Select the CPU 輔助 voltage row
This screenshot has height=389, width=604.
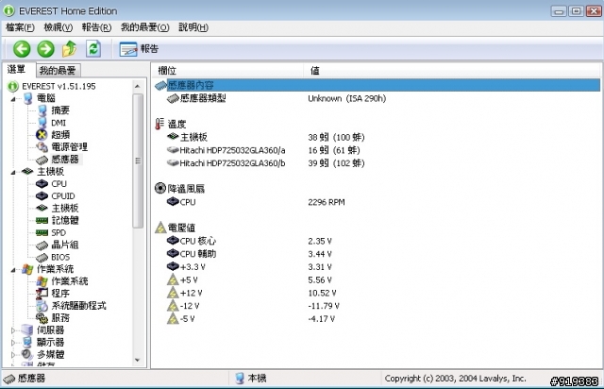[x=377, y=254]
